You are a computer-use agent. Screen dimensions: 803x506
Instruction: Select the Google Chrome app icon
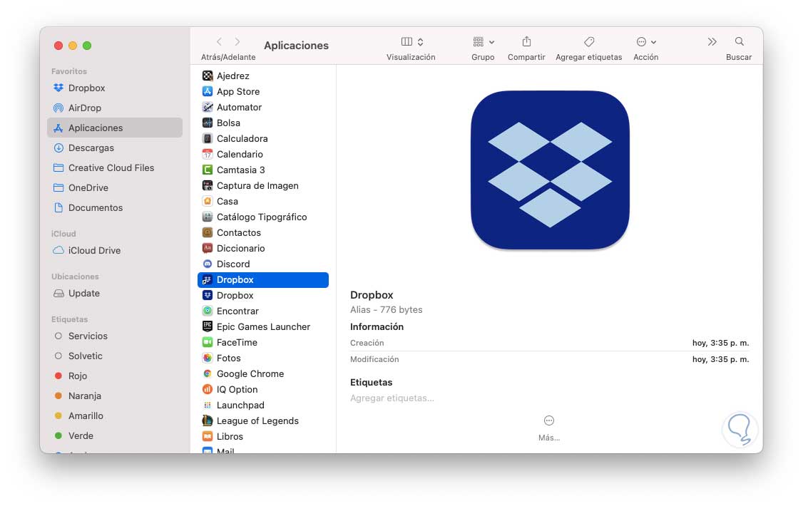pos(208,374)
